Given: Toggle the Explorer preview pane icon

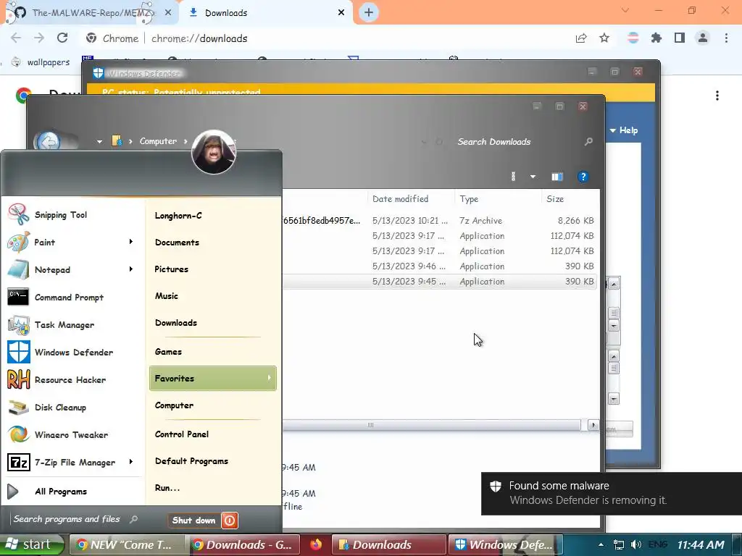Looking at the screenshot, I should click(557, 177).
